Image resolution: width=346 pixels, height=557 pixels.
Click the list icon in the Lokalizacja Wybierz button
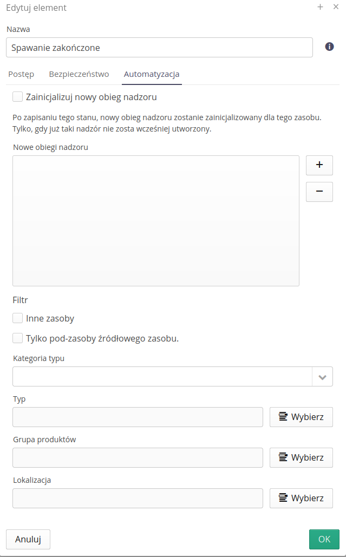(x=283, y=498)
